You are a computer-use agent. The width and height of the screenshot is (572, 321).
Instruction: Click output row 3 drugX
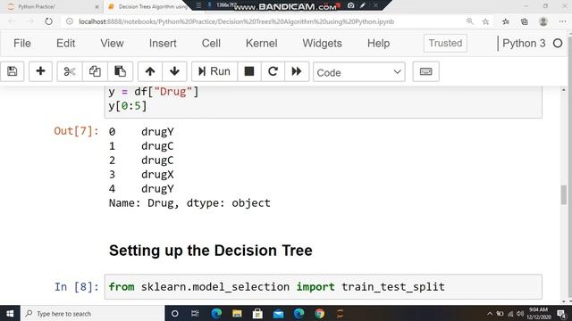(x=141, y=175)
